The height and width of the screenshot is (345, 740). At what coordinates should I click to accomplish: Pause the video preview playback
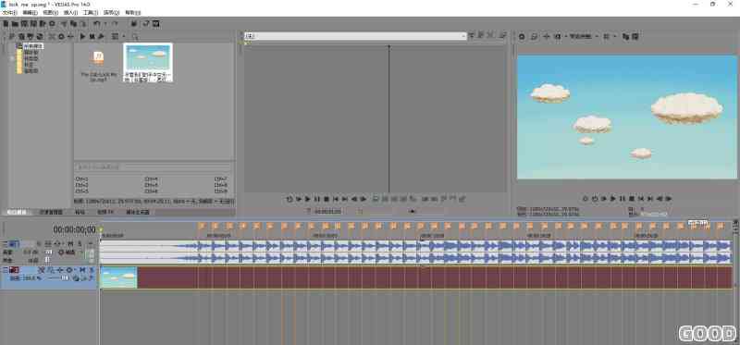tap(622, 199)
